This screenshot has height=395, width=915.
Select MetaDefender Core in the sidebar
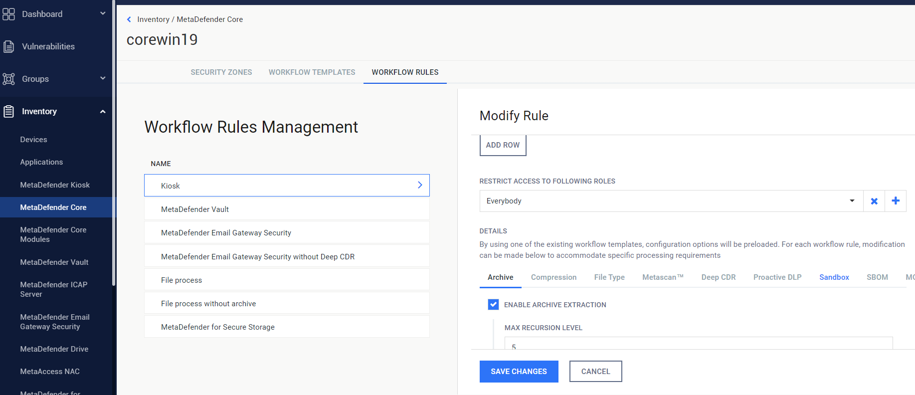[x=53, y=207]
